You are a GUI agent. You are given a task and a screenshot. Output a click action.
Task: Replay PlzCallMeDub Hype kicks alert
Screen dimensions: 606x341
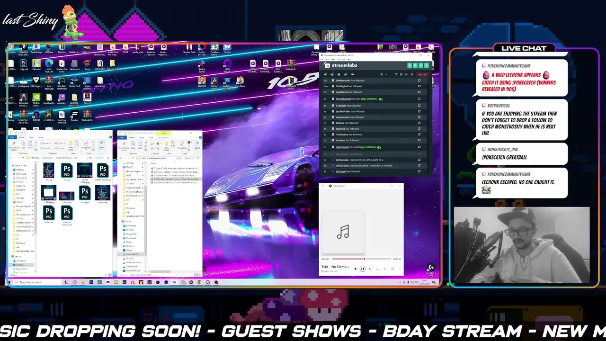click(x=419, y=99)
